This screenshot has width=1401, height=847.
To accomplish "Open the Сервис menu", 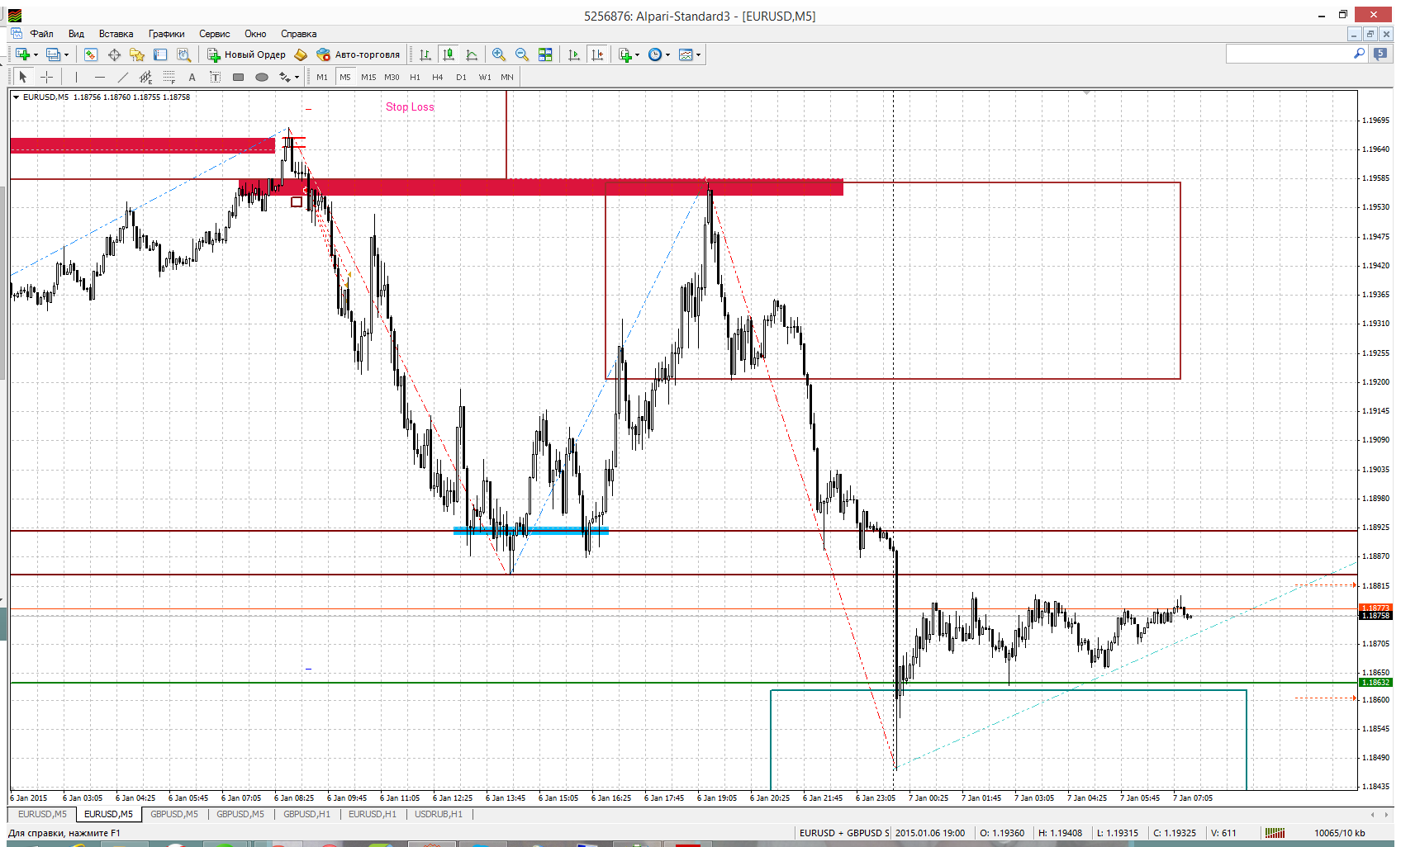I will (x=214, y=34).
